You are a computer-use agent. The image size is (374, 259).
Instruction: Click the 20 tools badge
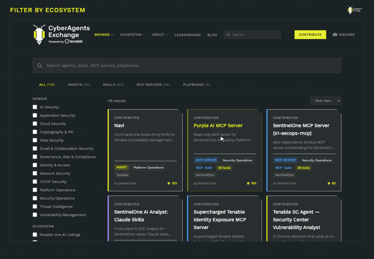point(224,168)
